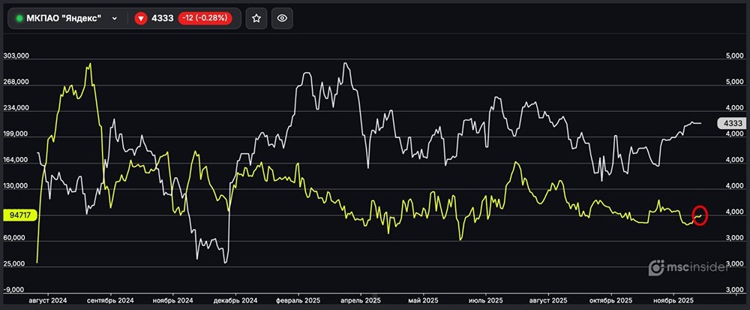Image resolution: width=750 pixels, height=310 pixels.
Task: Click июль 2025 on the time axis
Action: [x=483, y=299]
